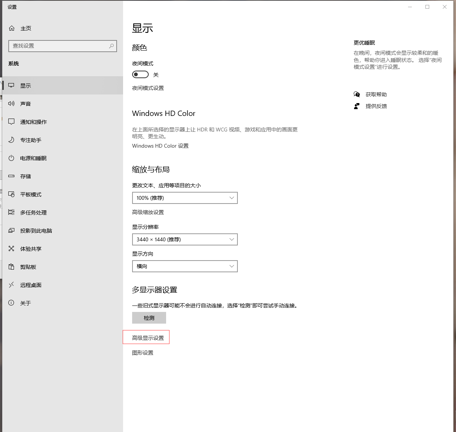Screen dimensions: 456x432
Task: Open 平板模式 using its tablet icon
Action: 11,194
